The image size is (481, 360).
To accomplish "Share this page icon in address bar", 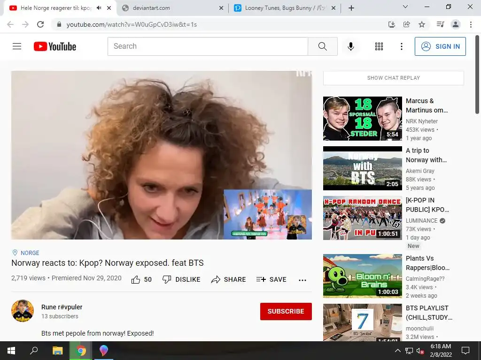I will 407,24.
